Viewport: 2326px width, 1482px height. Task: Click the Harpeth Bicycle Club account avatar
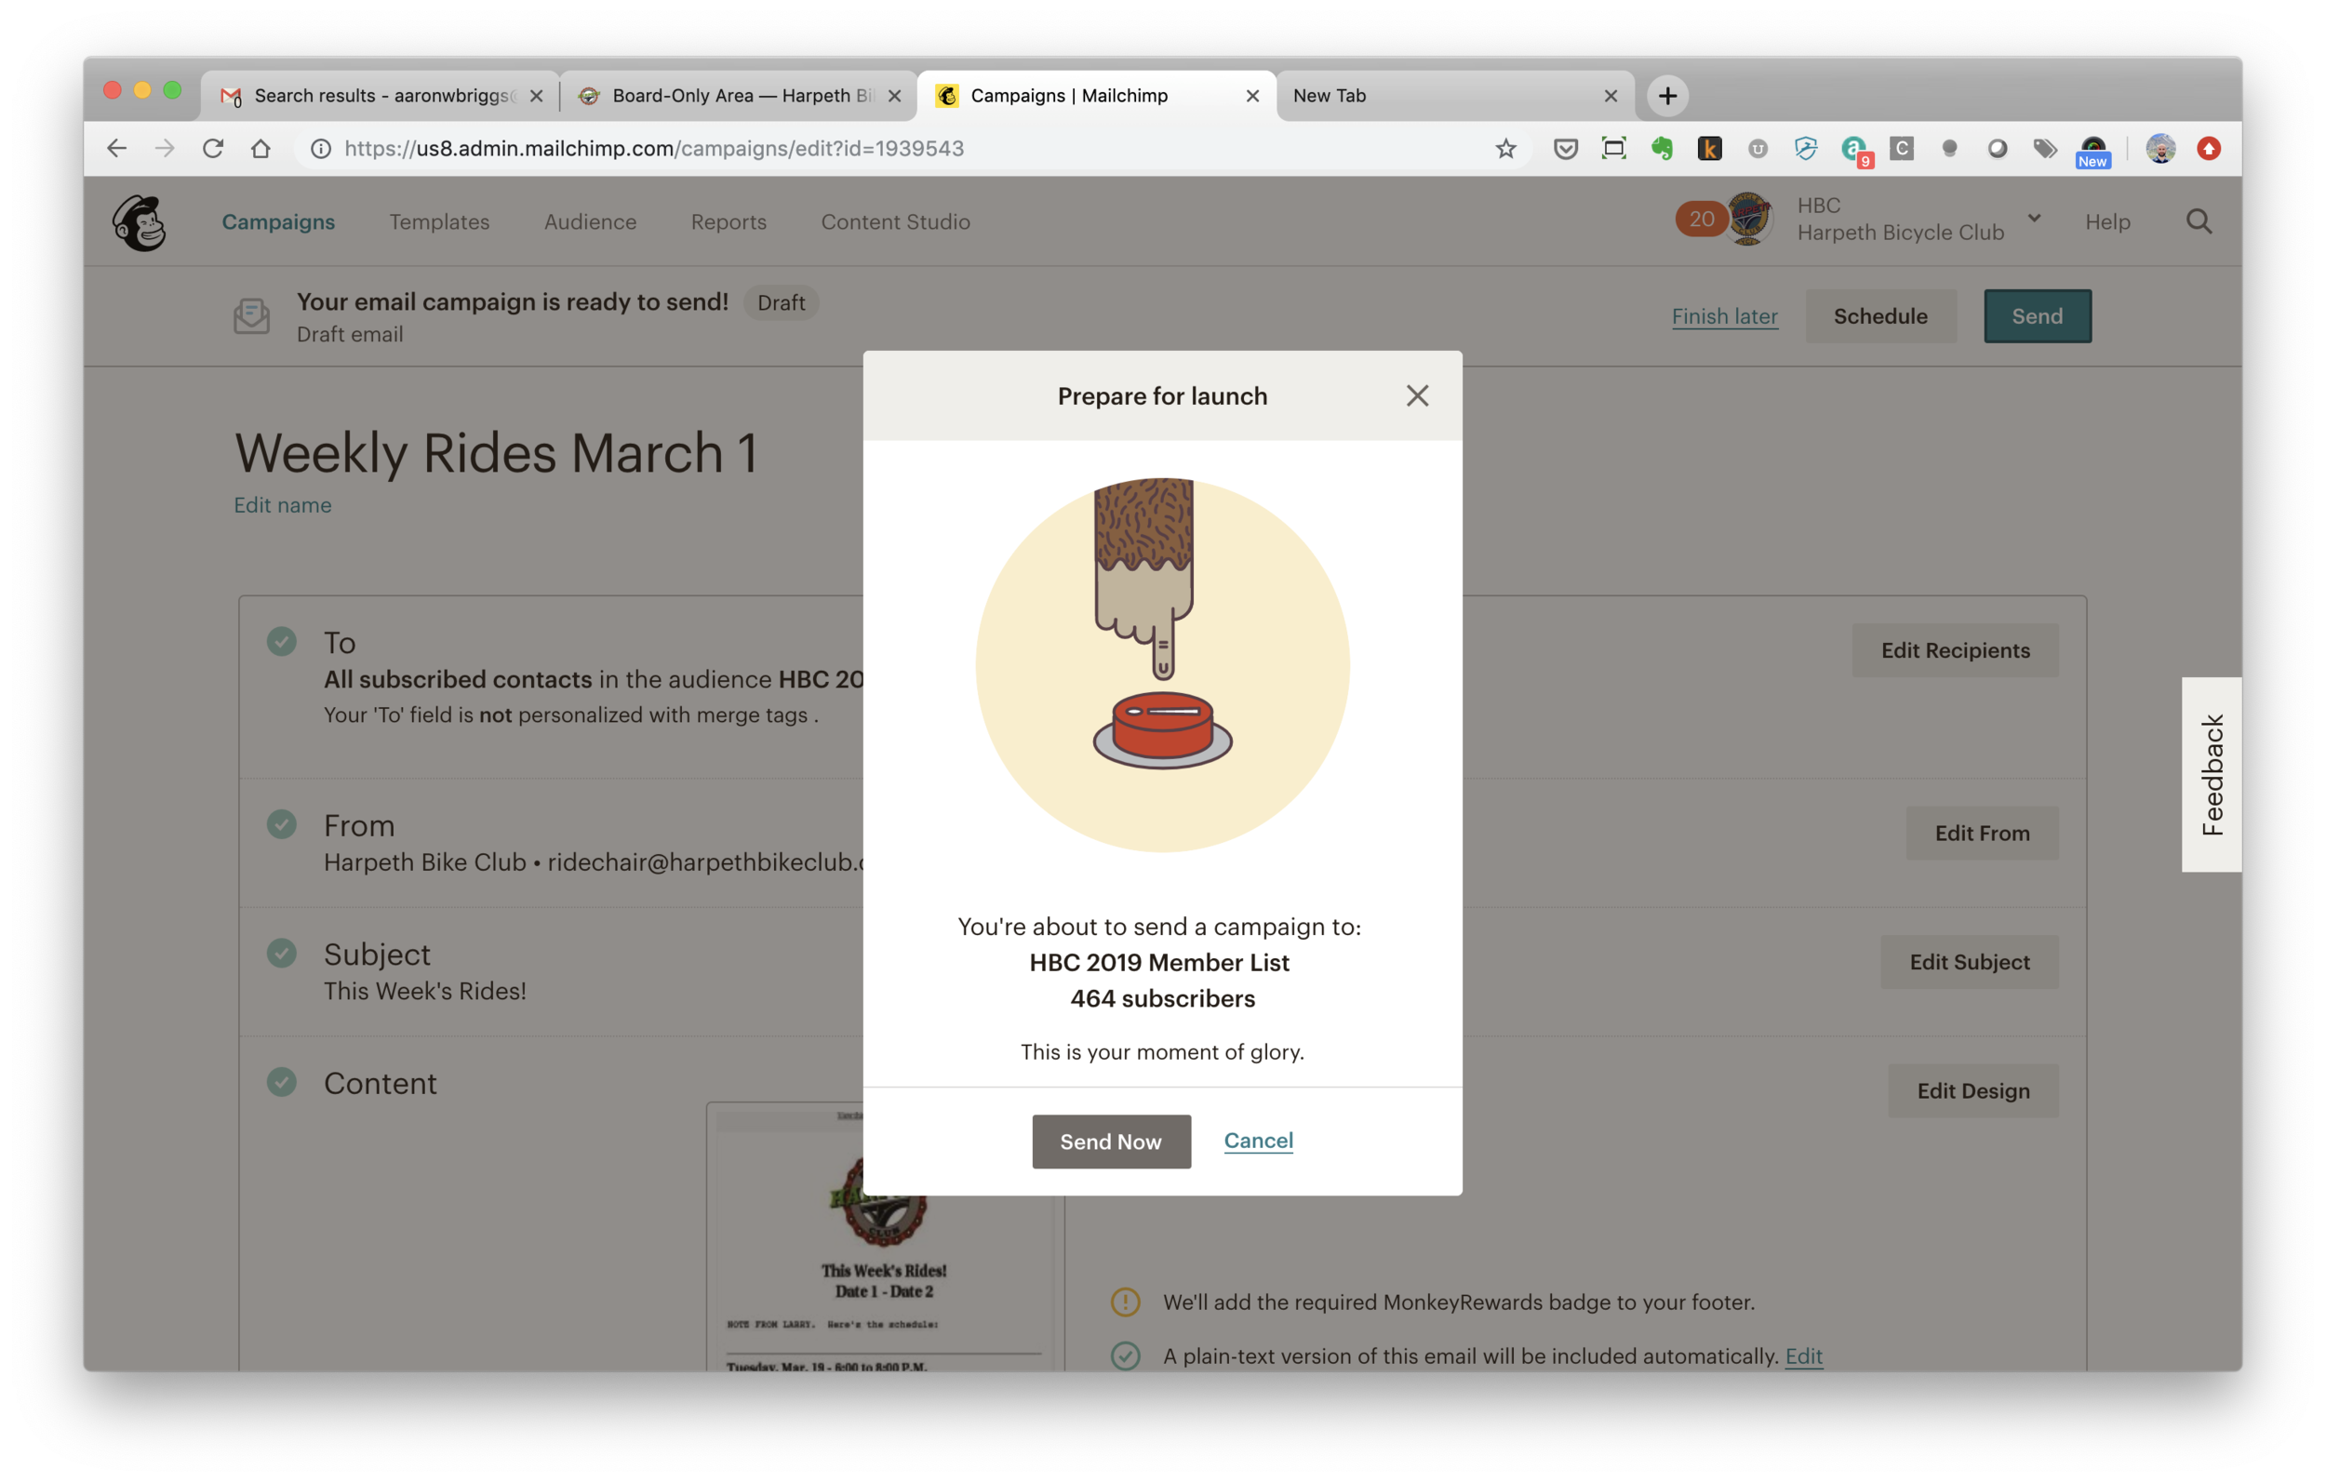click(x=1749, y=220)
